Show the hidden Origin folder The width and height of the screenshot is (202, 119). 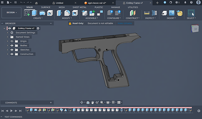pyautogui.click(x=12, y=41)
